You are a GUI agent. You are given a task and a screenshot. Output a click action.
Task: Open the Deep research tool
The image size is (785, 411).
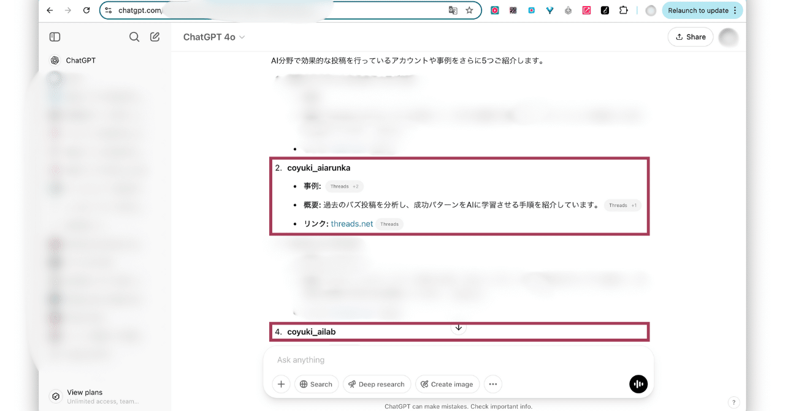(377, 384)
